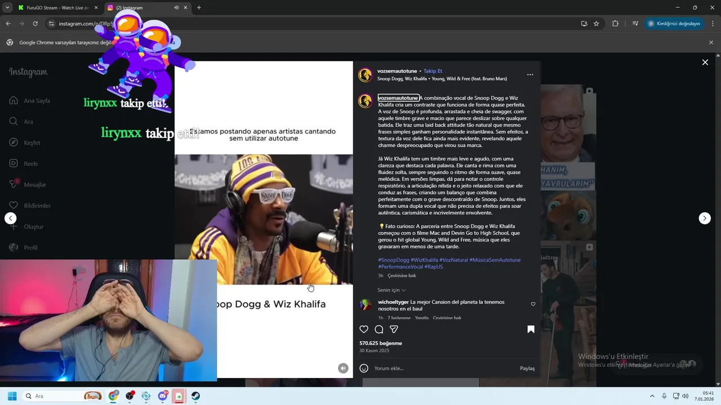Open the #MúsicaSemAutotune hashtag
This screenshot has height=405, width=721.
(x=495, y=260)
